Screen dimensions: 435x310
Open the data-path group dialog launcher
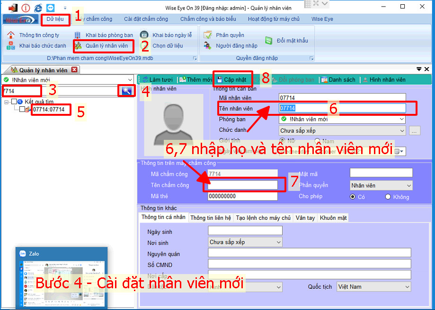tap(195, 58)
